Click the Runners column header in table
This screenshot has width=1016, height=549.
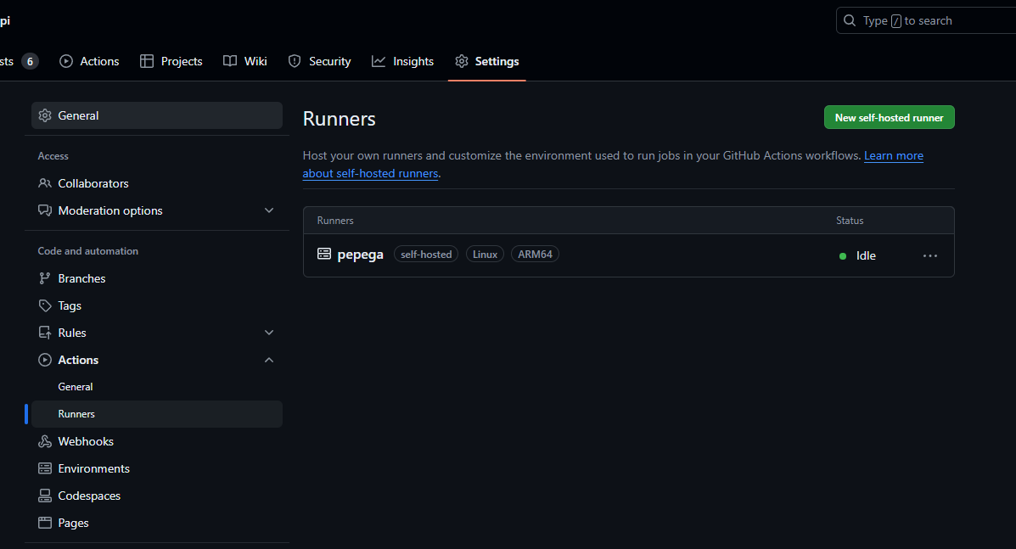[335, 221]
